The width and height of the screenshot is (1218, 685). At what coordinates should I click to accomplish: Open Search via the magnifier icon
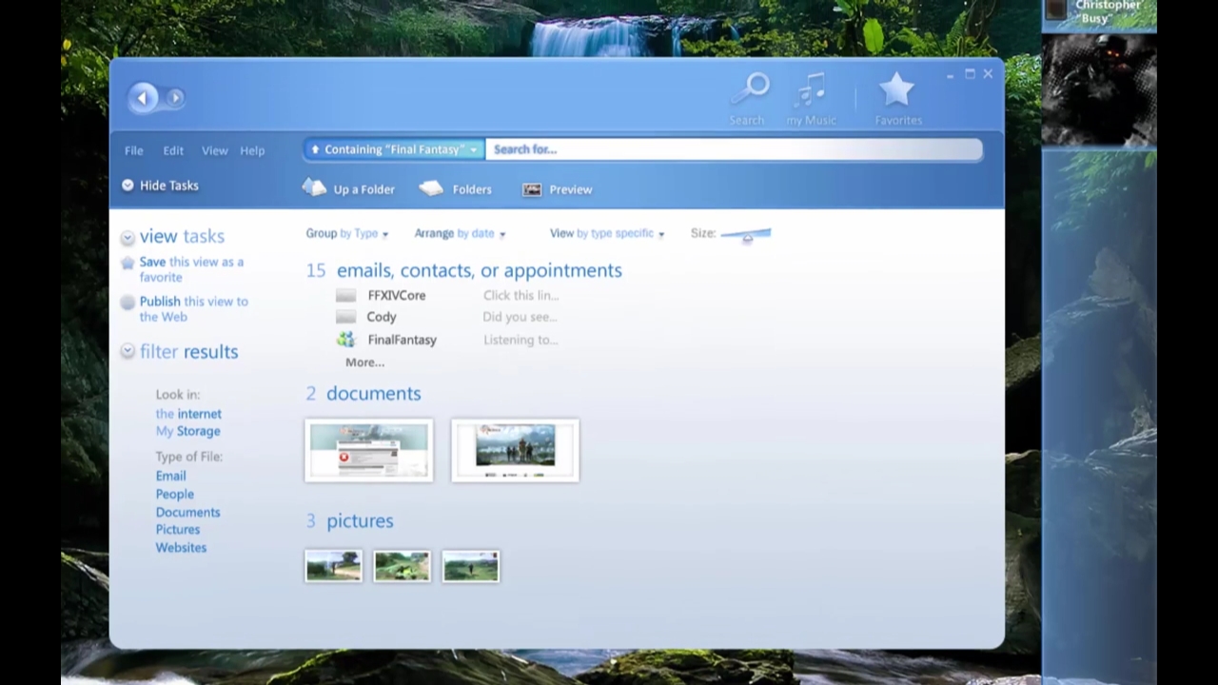[x=751, y=89]
